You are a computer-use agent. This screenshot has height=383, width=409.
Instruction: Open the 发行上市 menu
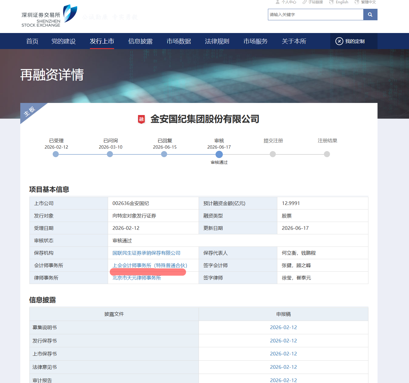(102, 41)
